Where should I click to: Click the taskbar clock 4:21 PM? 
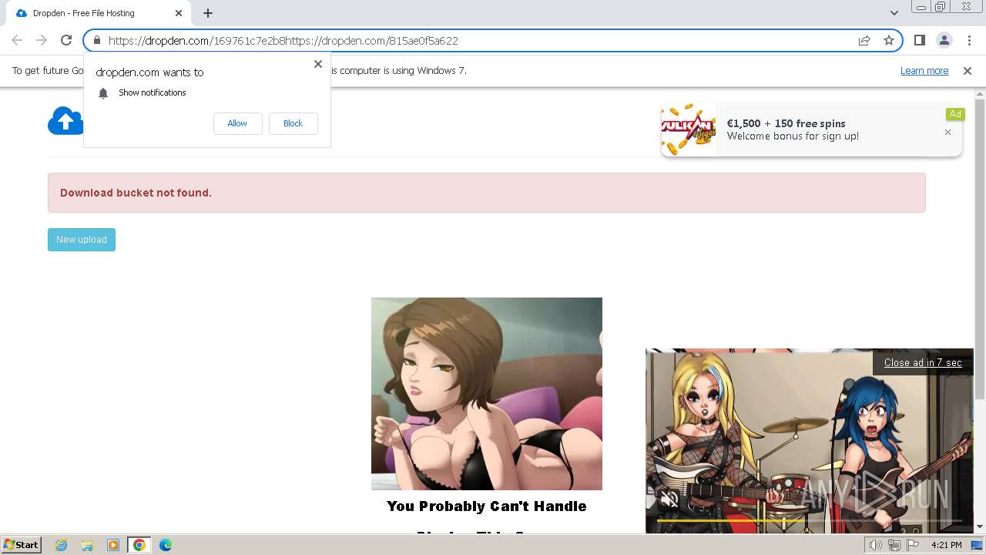pyautogui.click(x=946, y=545)
